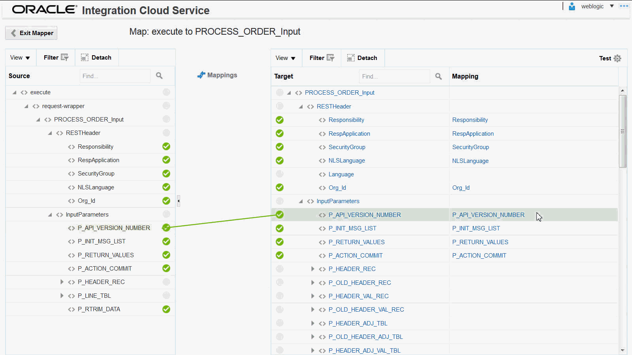Open the Source panel View menu
Screen dimensions: 632x355
pos(20,58)
